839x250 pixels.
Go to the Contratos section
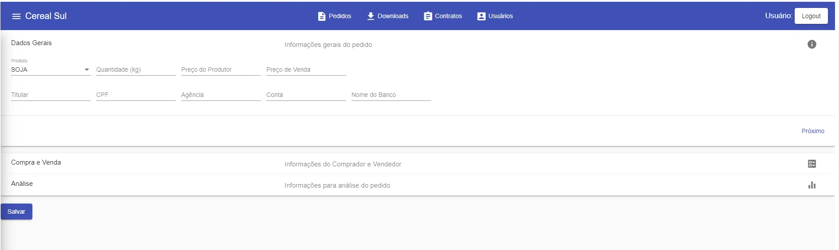coord(443,16)
